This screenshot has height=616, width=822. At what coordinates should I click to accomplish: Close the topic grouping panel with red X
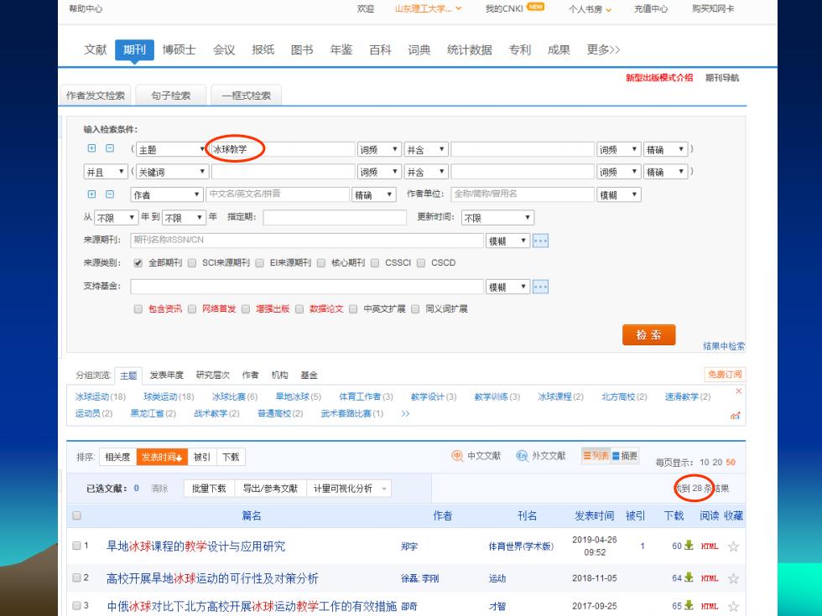coord(738,391)
